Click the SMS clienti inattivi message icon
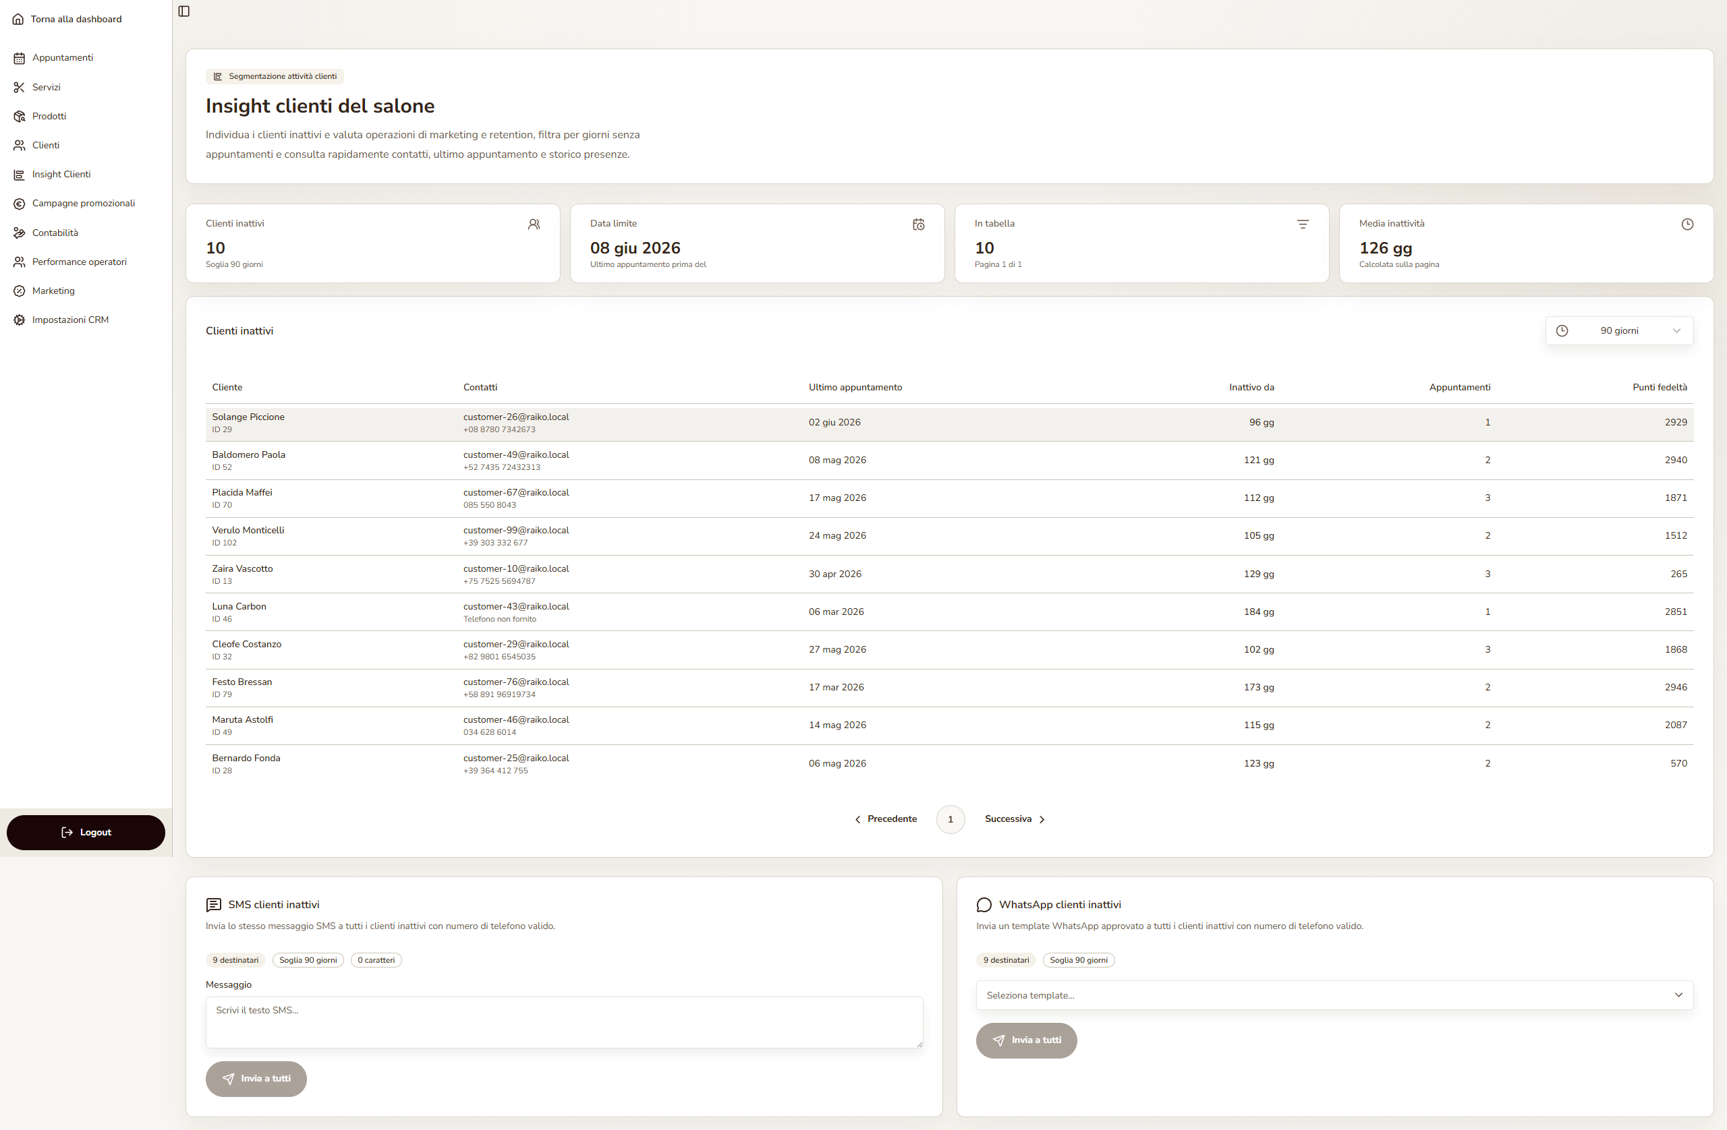 click(x=213, y=904)
